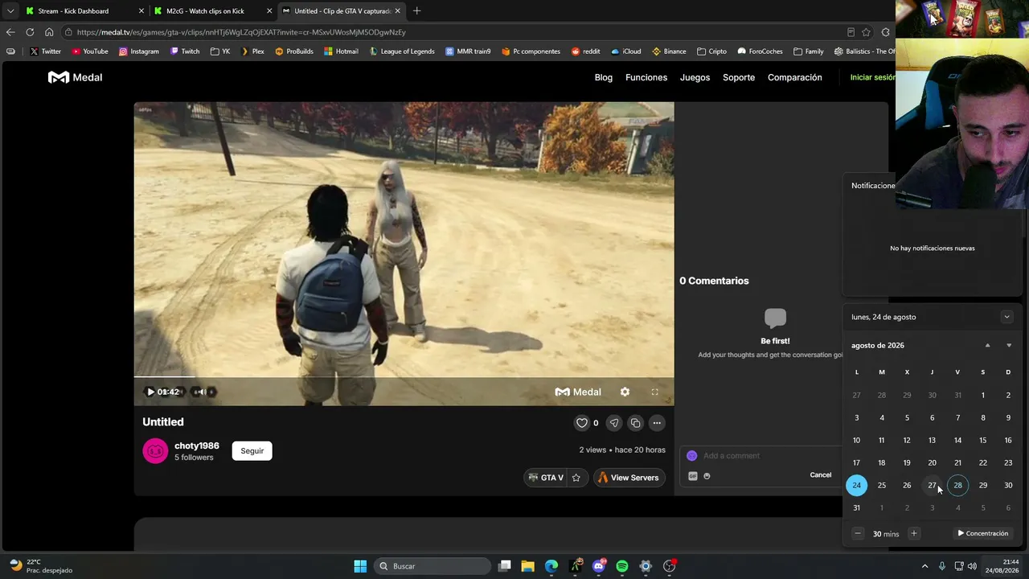Open the Cripto bookmarks folder
1029x579 pixels.
711,51
